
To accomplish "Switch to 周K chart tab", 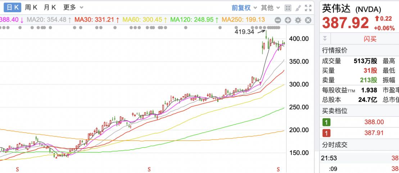I will 31,8.
